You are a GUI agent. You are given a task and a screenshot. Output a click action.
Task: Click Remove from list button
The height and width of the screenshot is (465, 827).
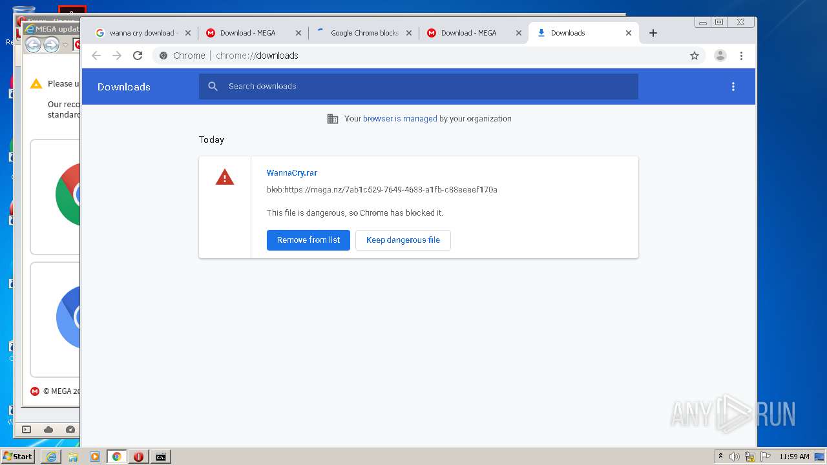click(x=308, y=240)
